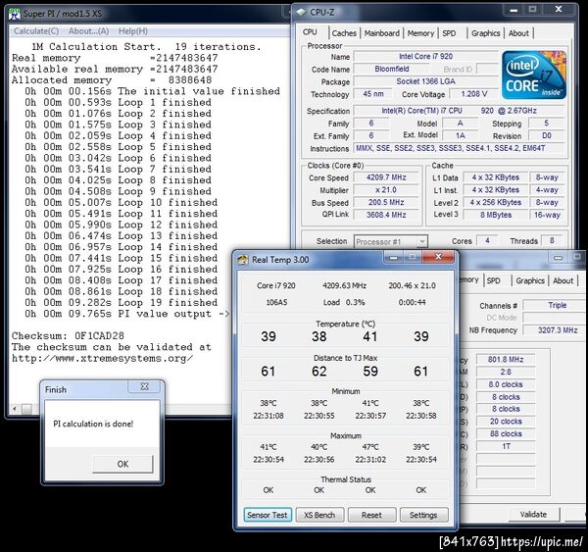588x552 pixels.
Task: Click the Core Voltage value 1.208 V
Action: click(x=474, y=94)
